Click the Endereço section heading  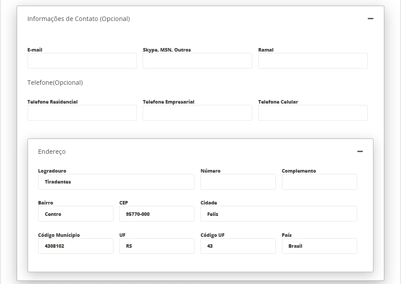(x=52, y=152)
